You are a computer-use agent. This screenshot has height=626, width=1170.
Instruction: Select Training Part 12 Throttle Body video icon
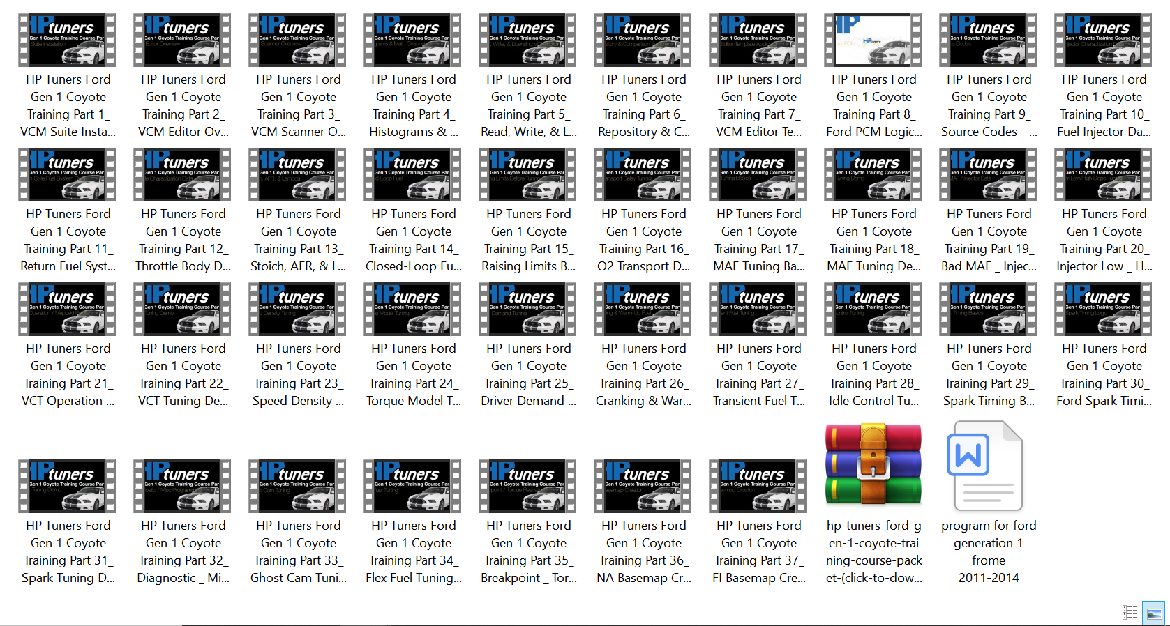[183, 174]
